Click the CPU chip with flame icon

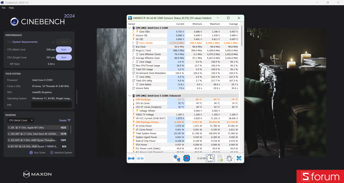[187, 158]
